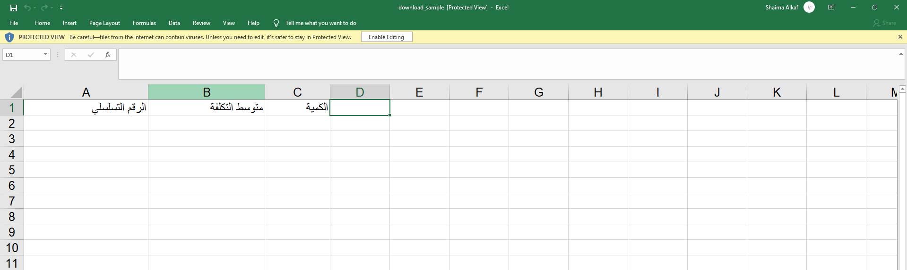Click the user account avatar
The width and height of the screenshot is (907, 270).
click(x=809, y=8)
